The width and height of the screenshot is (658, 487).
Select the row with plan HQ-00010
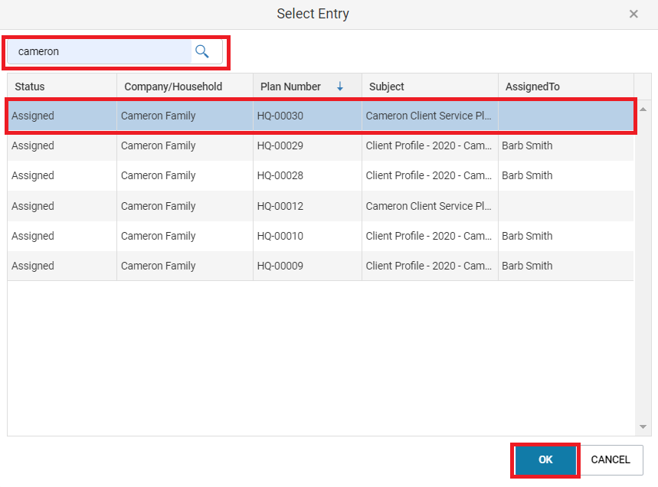pos(321,236)
